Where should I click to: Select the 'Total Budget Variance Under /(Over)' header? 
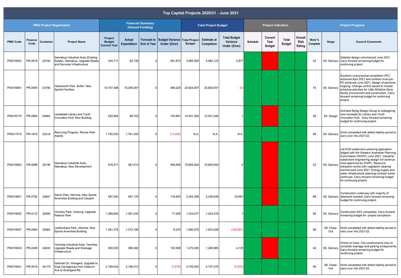(231, 42)
